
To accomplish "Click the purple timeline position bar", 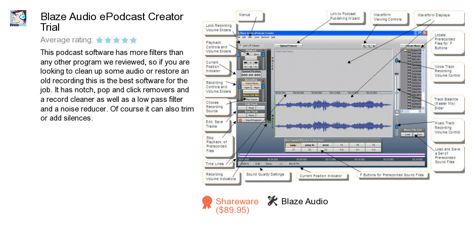I will pos(331,155).
